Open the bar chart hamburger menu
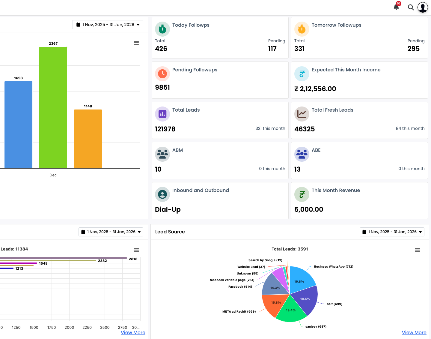The image size is (431, 339). click(136, 43)
